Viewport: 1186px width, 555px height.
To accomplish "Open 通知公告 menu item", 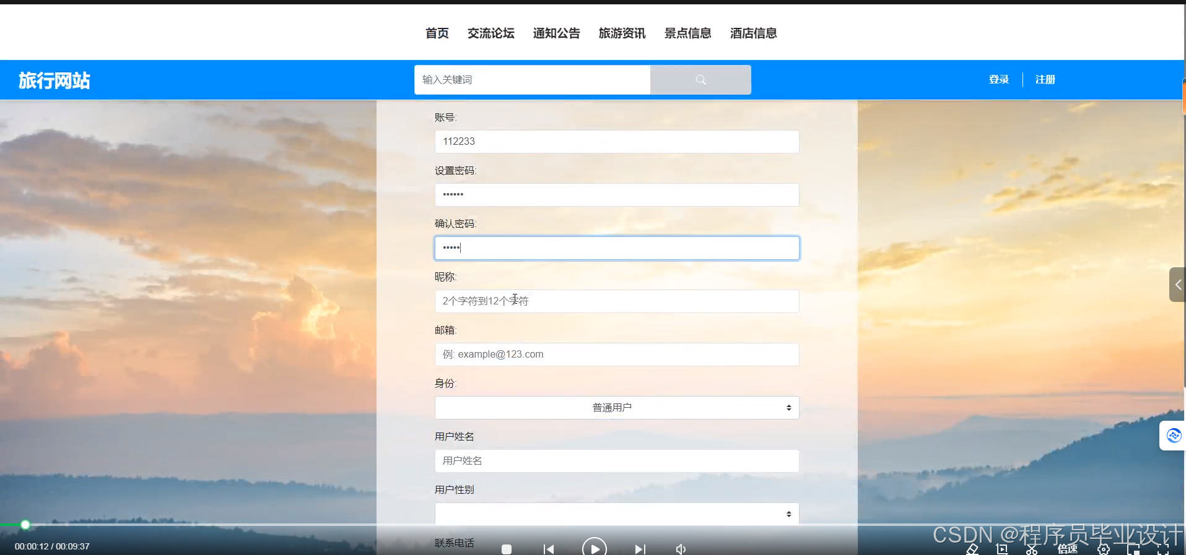I will (556, 33).
